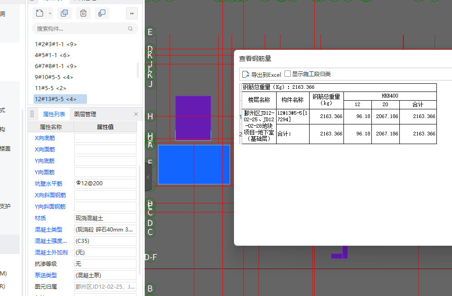Select component 4#5#1-1 <6>

[x=52, y=55]
